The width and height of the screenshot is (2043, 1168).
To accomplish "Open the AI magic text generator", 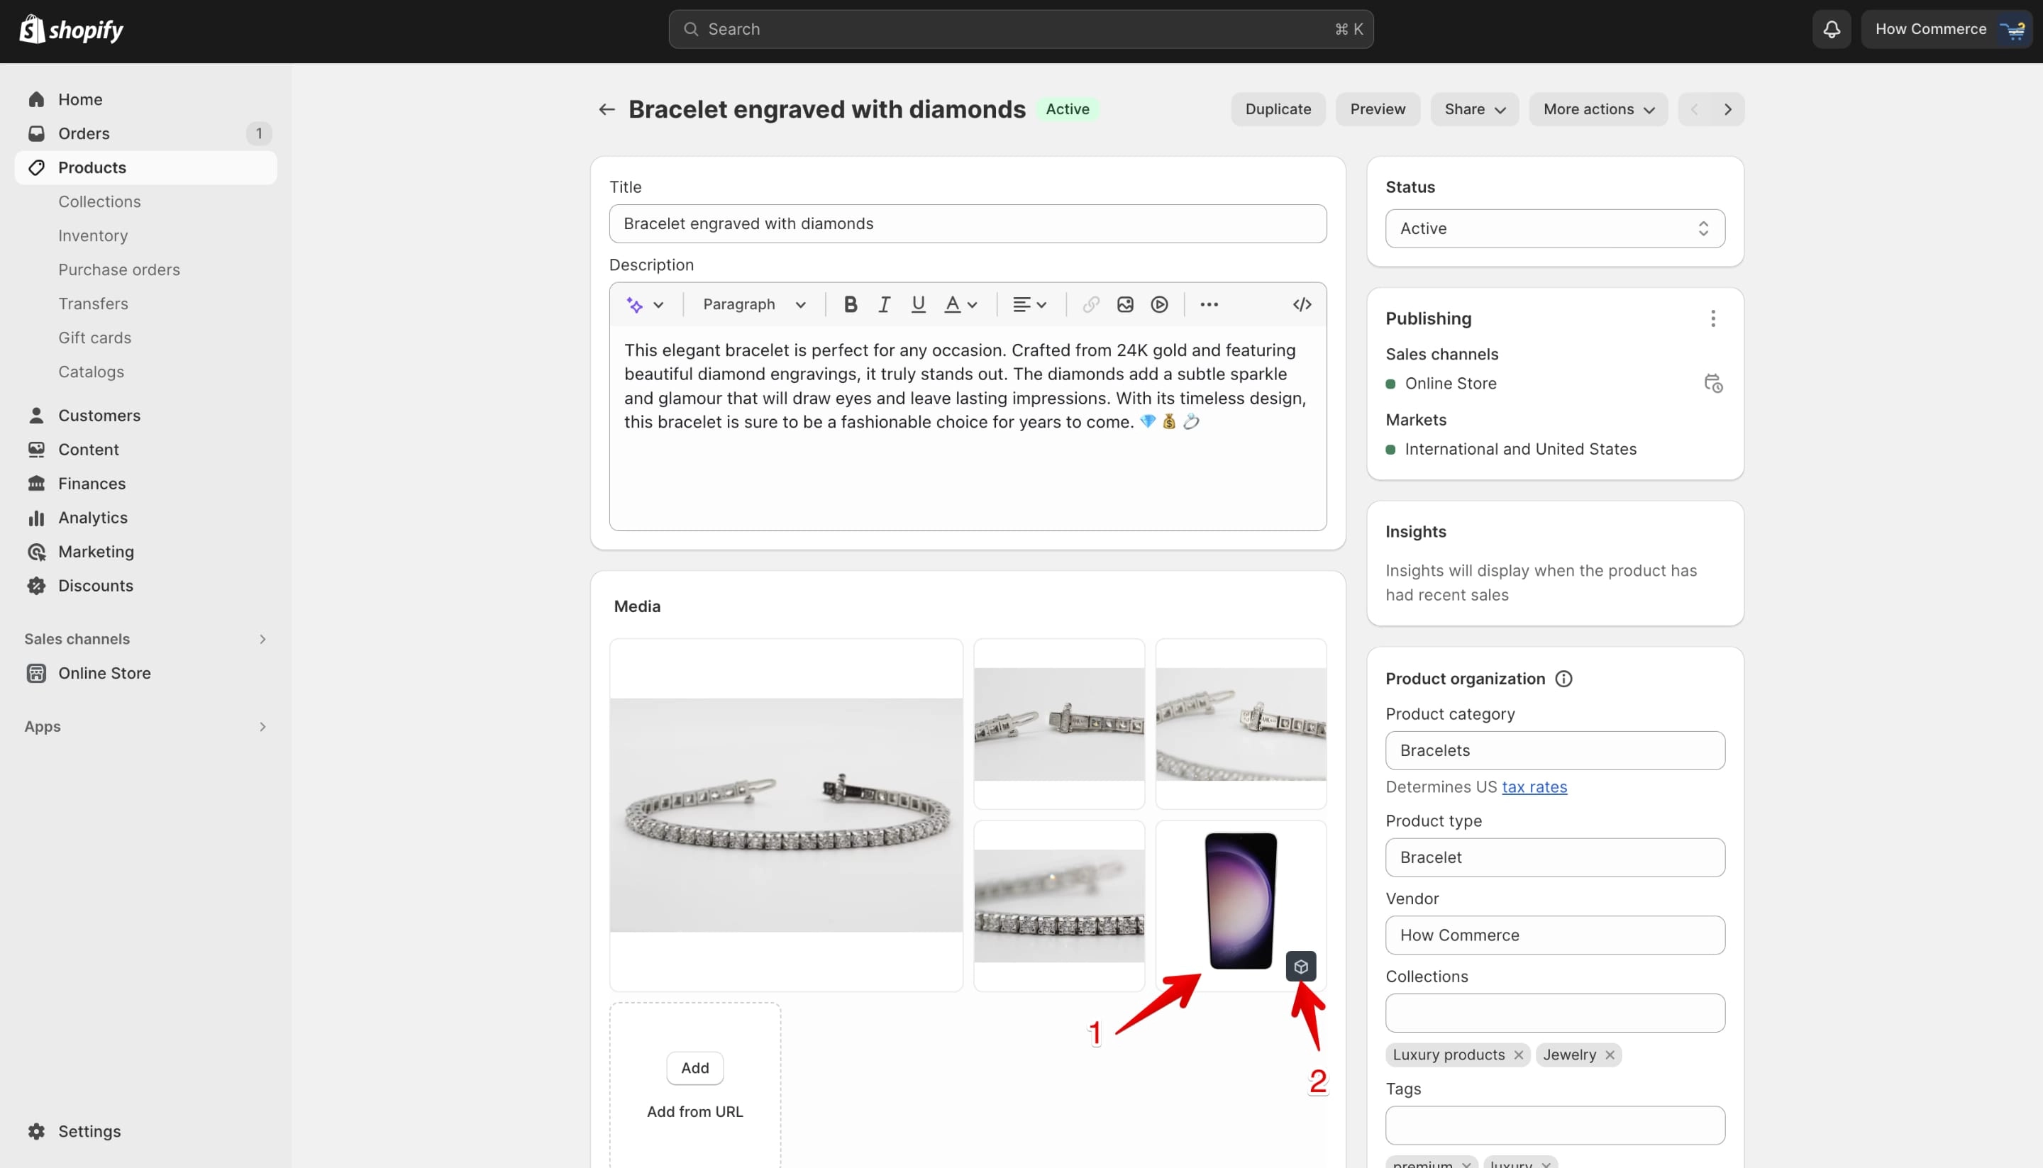I will click(645, 305).
